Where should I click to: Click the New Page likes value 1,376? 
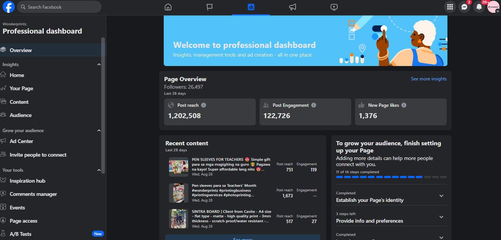tap(368, 116)
